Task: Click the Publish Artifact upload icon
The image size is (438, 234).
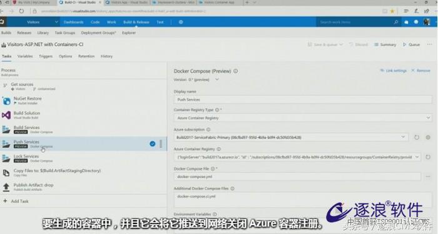Action: pos(6,187)
